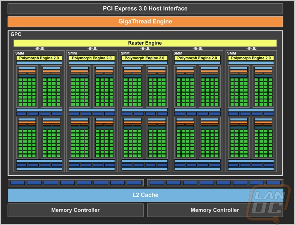Image resolution: width=295 pixels, height=225 pixels.
Task: Click third SMM's Polymorph Engine 2.0 label
Action: point(144,58)
